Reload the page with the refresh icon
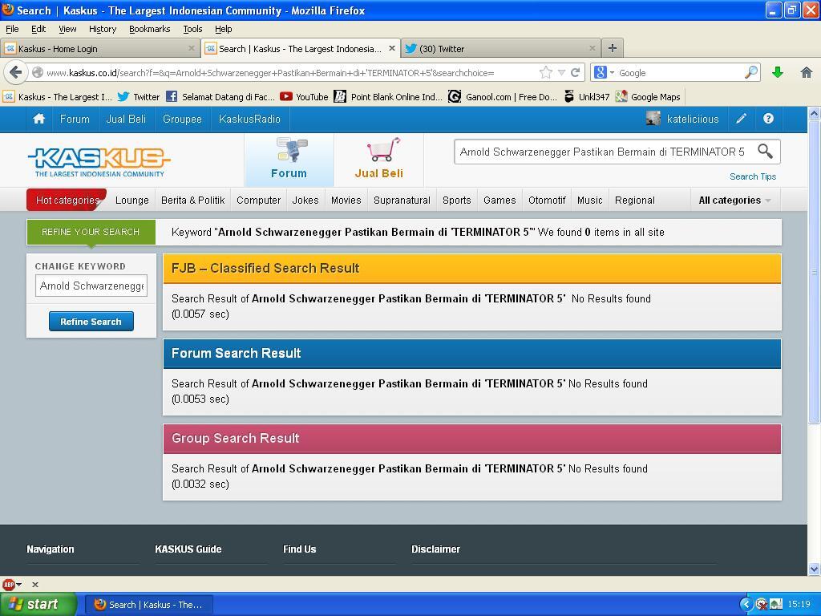This screenshot has height=616, width=821. pos(575,72)
